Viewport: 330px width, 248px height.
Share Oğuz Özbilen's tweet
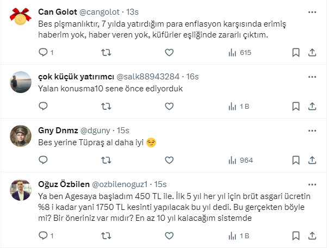[x=313, y=236]
